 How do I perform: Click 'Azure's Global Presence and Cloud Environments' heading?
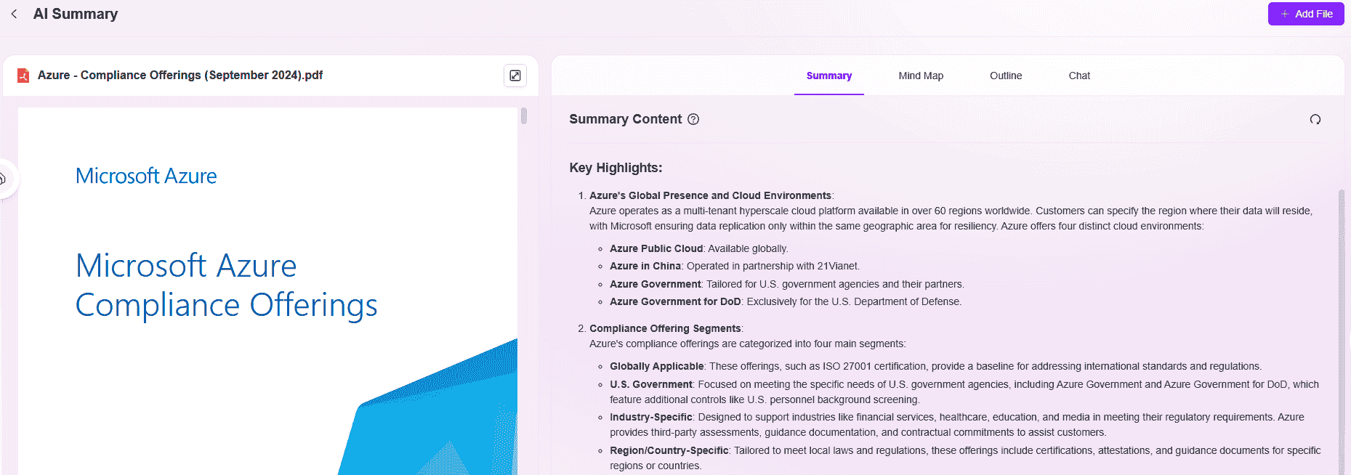tap(710, 195)
